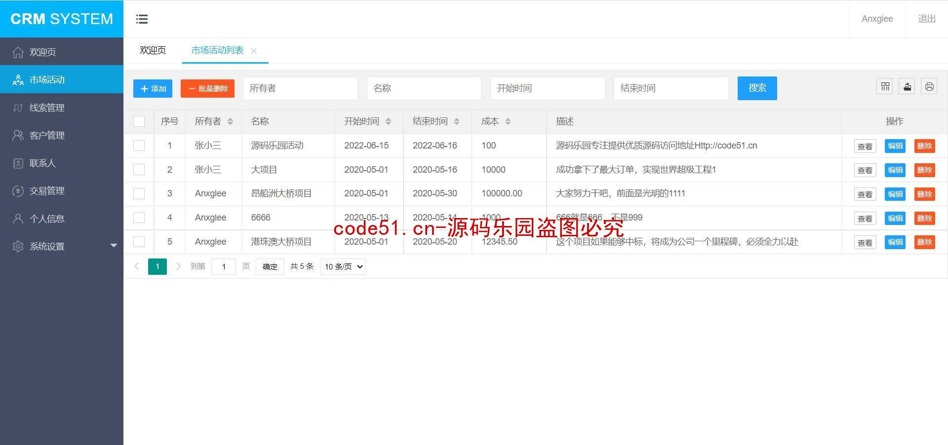Click the print table icon
Image resolution: width=948 pixels, height=445 pixels.
929,86
